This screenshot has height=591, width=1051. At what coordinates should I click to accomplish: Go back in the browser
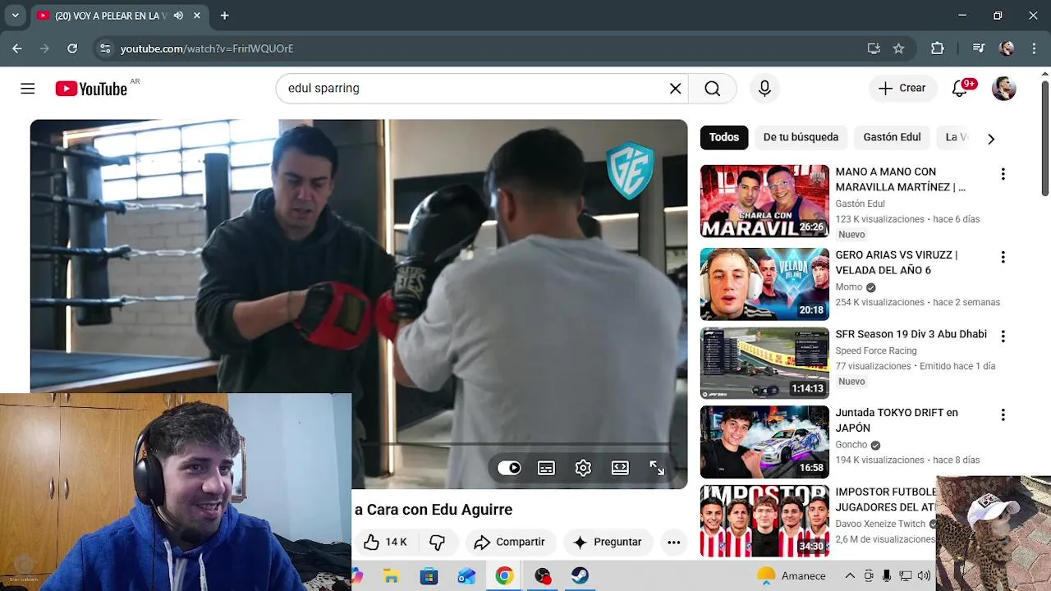coord(17,48)
